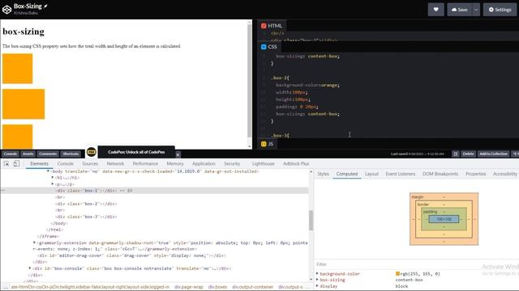This screenshot has height=291, width=519.
Task: Open the Assets footer button
Action: click(x=28, y=154)
